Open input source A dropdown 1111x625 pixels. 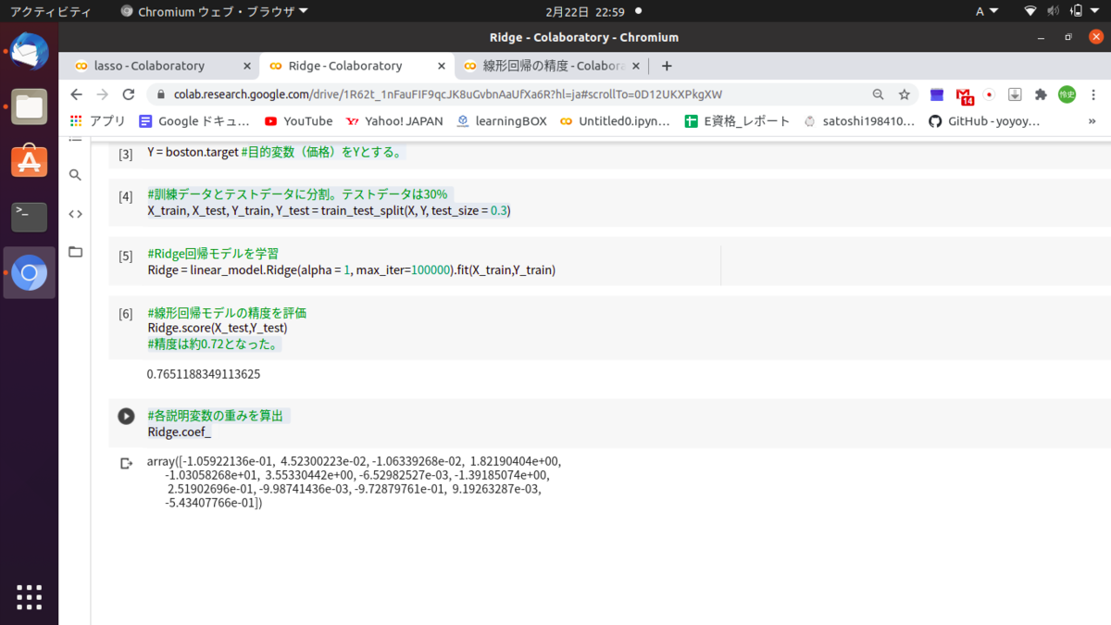[987, 11]
